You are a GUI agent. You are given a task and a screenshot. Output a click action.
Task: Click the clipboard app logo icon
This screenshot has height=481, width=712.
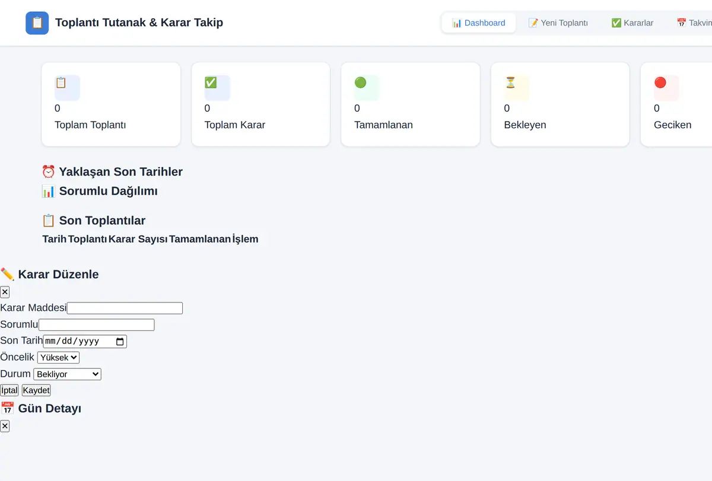tap(37, 23)
